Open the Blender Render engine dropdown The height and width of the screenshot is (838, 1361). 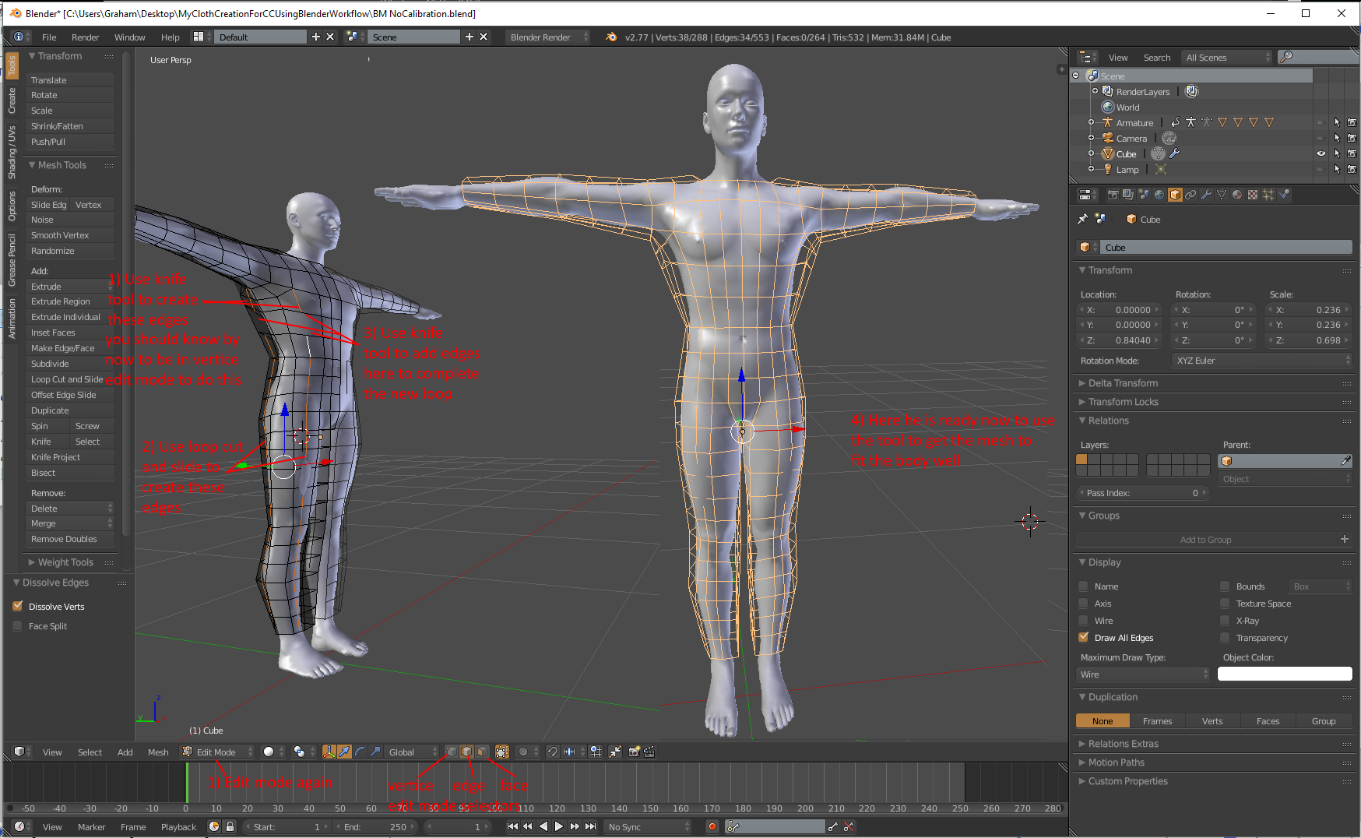[548, 37]
